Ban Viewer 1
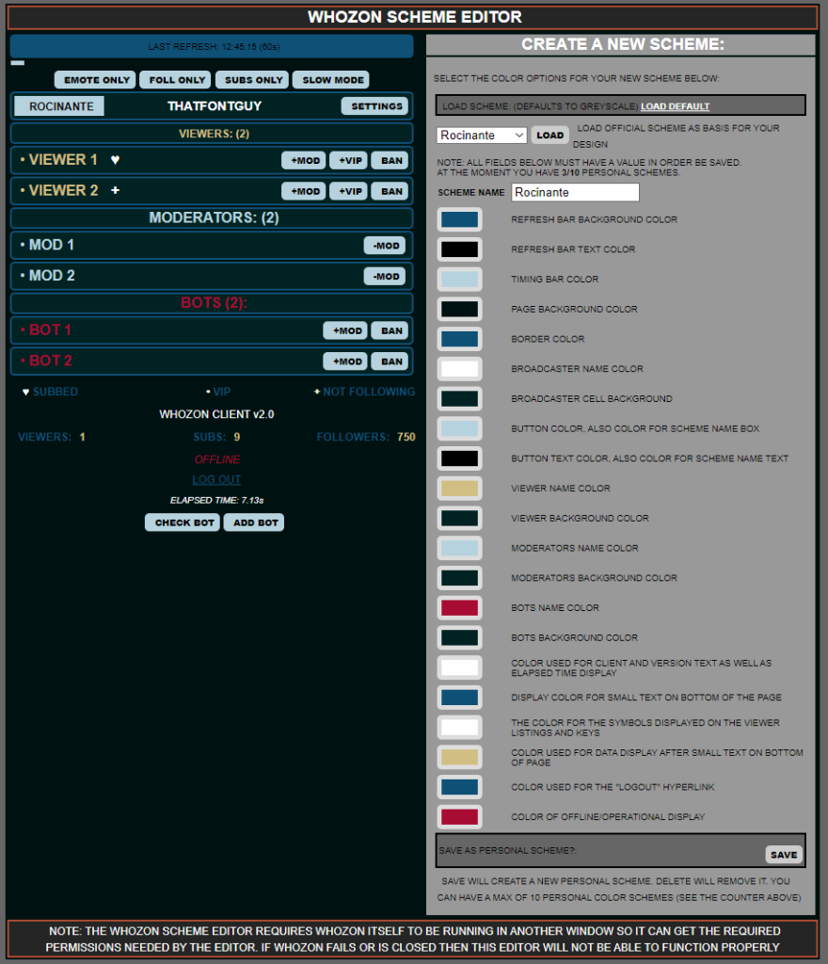828x964 pixels. [391, 161]
